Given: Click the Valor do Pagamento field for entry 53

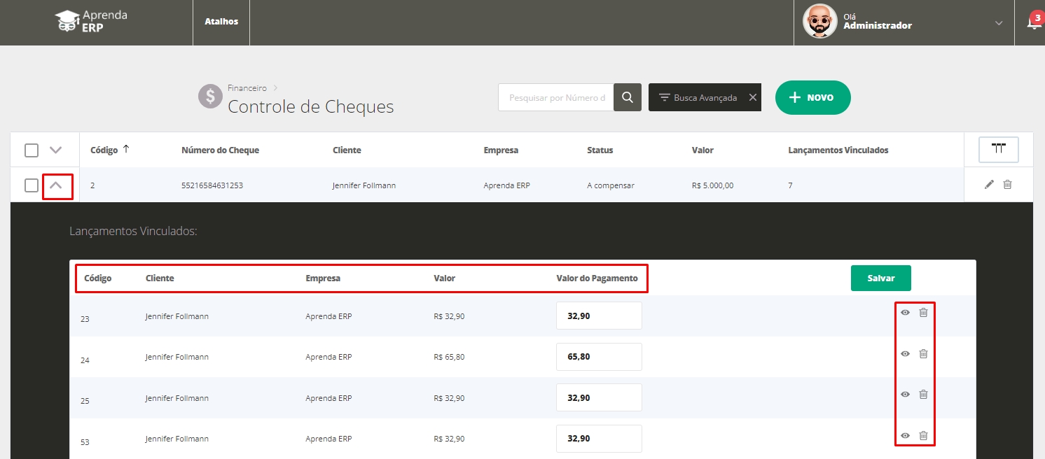Looking at the screenshot, I should [599, 439].
